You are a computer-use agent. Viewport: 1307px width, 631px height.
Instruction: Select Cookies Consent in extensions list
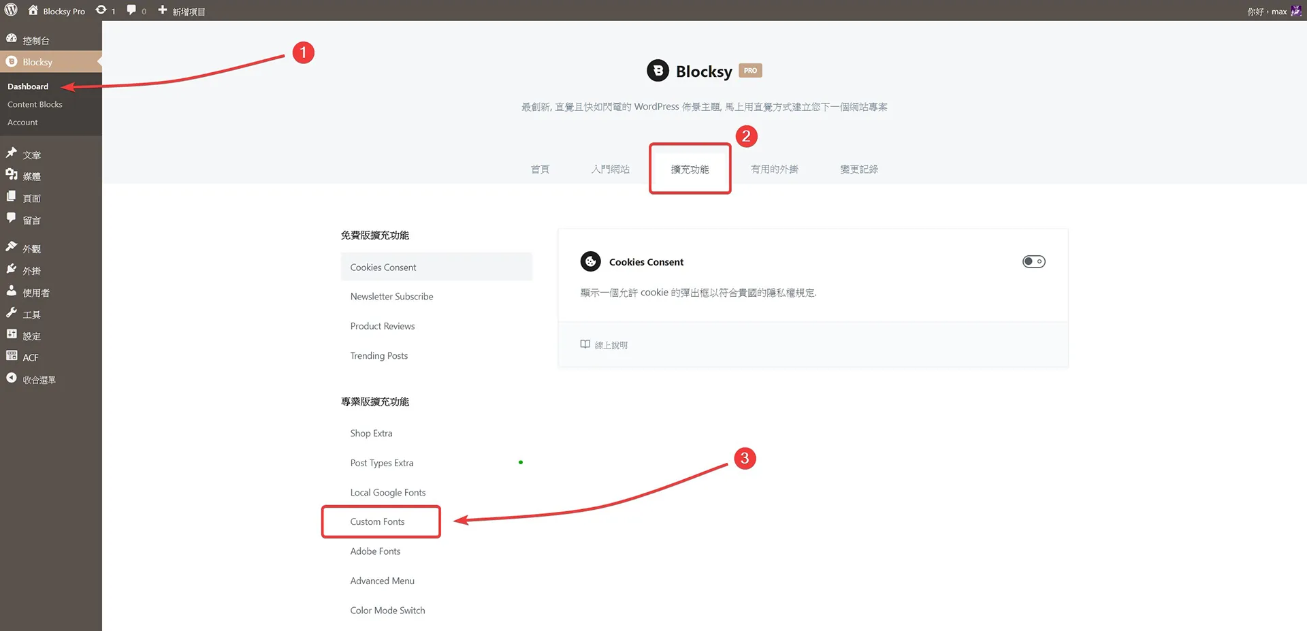tap(436, 267)
